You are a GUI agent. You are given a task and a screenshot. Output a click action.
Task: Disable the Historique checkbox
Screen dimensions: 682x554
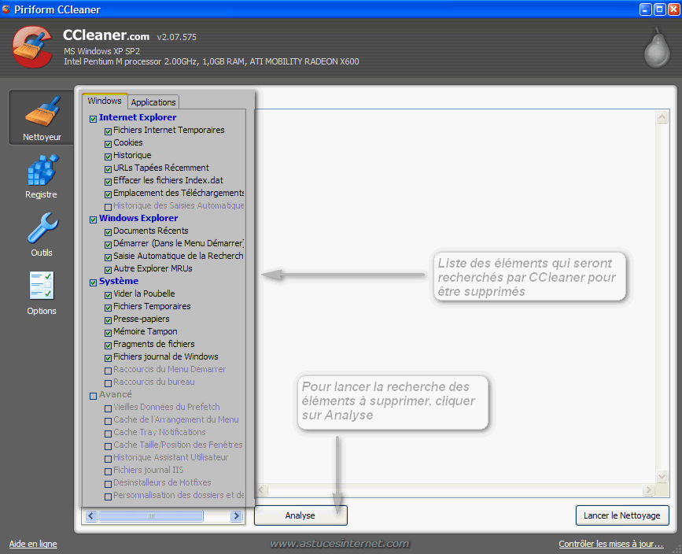[x=108, y=157]
